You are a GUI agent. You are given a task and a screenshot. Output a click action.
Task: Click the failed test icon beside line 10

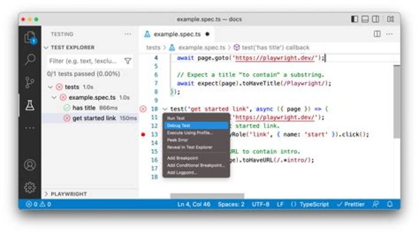point(143,109)
